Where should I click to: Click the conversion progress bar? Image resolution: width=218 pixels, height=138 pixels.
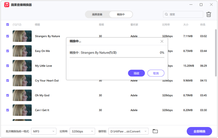click(x=117, y=57)
